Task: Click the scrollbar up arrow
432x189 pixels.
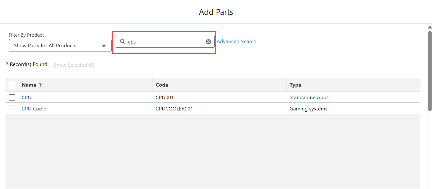Action: [430, 27]
